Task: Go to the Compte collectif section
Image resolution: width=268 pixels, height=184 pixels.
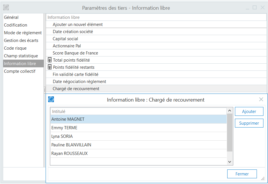Action: click(20, 71)
